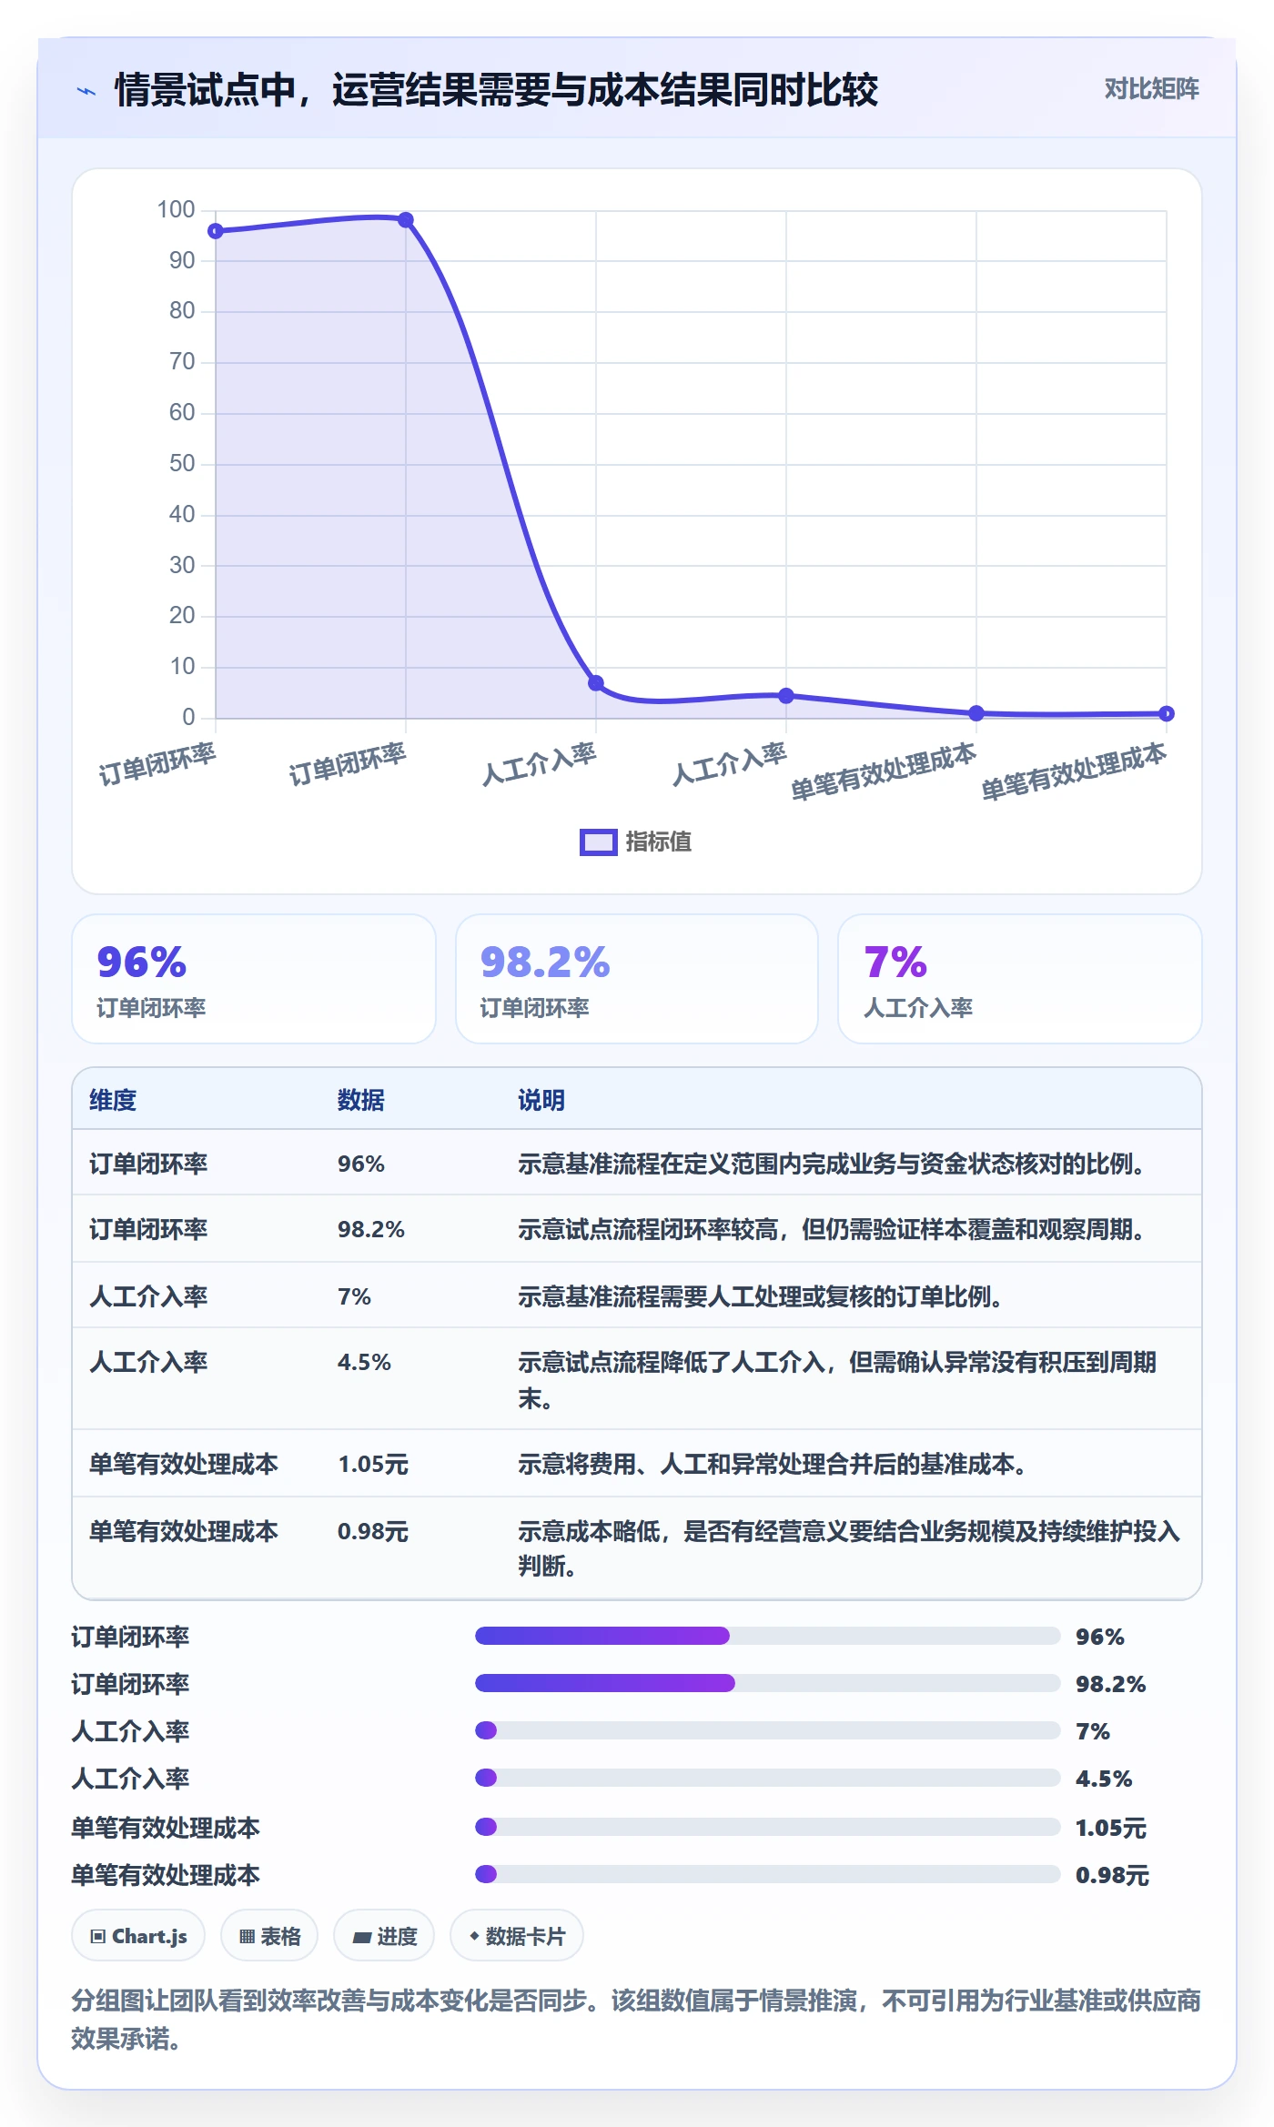Click the 0.98元 progress bar
This screenshot has width=1274, height=2127.
point(767,1874)
